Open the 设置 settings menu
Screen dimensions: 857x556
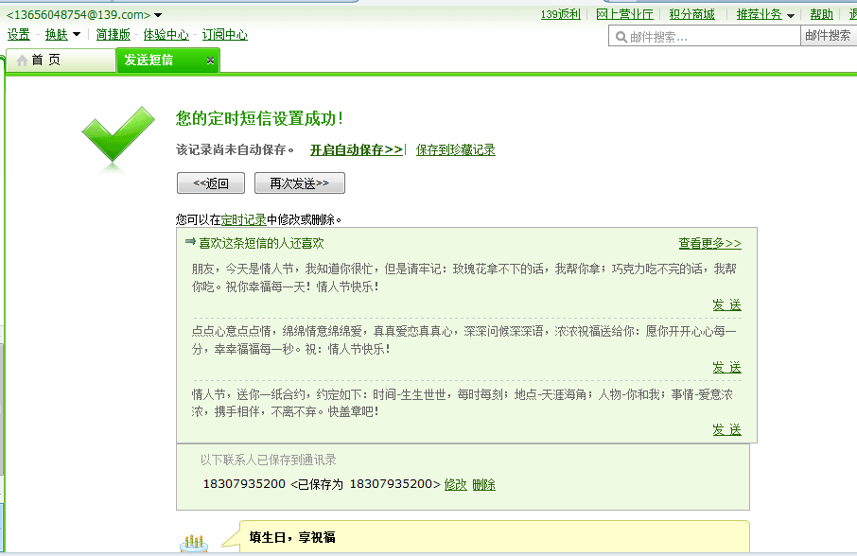coord(19,34)
